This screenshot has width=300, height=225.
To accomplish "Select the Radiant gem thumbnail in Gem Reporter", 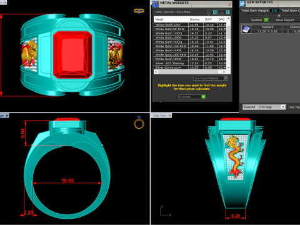I will coord(246,29).
